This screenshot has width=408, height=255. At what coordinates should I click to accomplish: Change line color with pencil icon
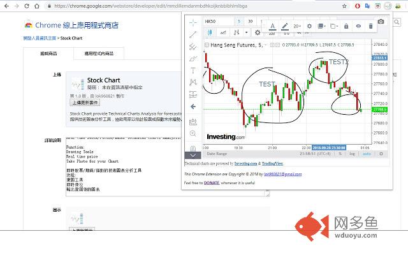285,26
